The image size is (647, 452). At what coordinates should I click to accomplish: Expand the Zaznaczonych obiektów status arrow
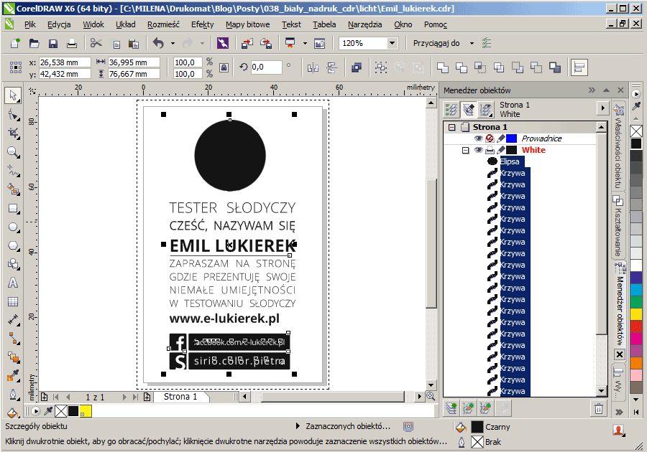(x=298, y=426)
